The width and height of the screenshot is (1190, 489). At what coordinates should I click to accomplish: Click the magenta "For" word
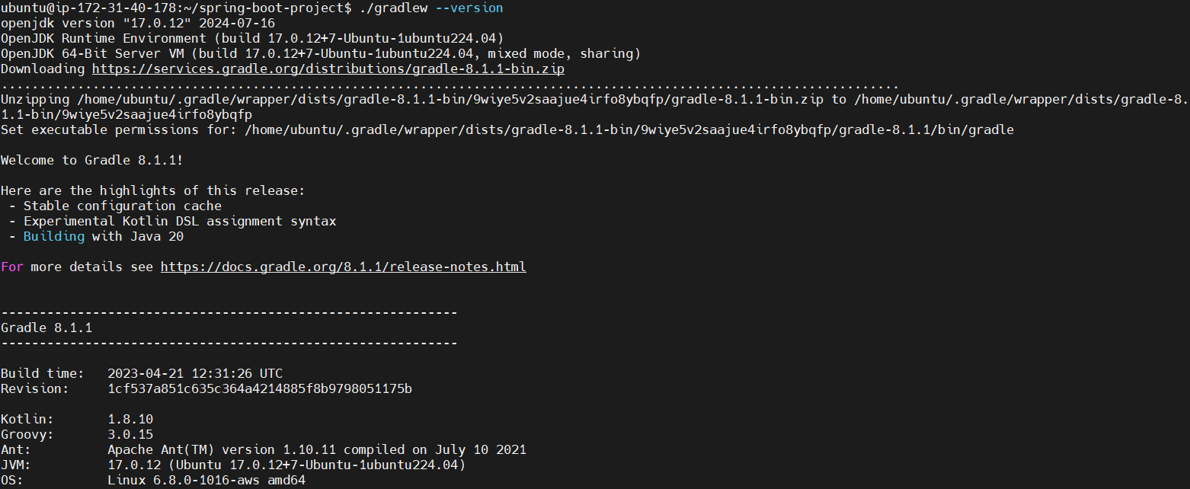coord(11,267)
